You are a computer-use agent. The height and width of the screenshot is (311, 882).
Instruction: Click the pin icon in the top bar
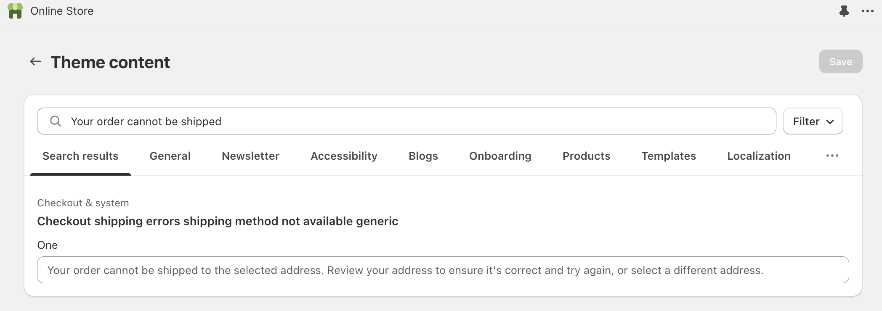coord(845,11)
